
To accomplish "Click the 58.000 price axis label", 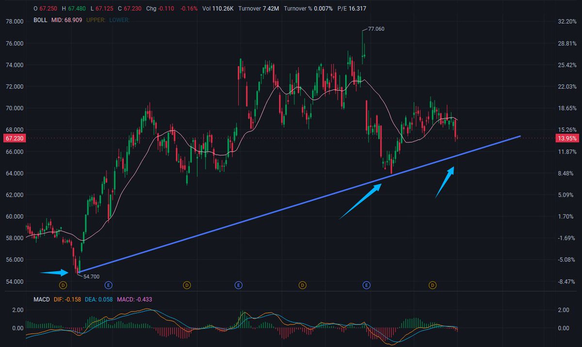I will (15, 238).
